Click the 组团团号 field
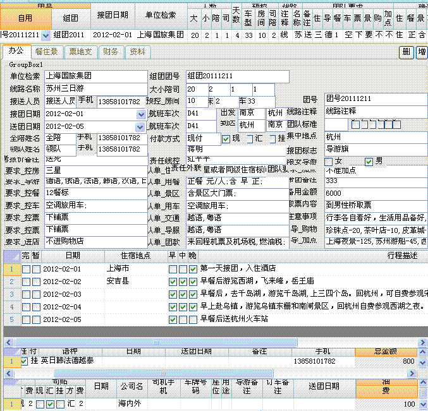428x411 pixels. tap(238, 76)
